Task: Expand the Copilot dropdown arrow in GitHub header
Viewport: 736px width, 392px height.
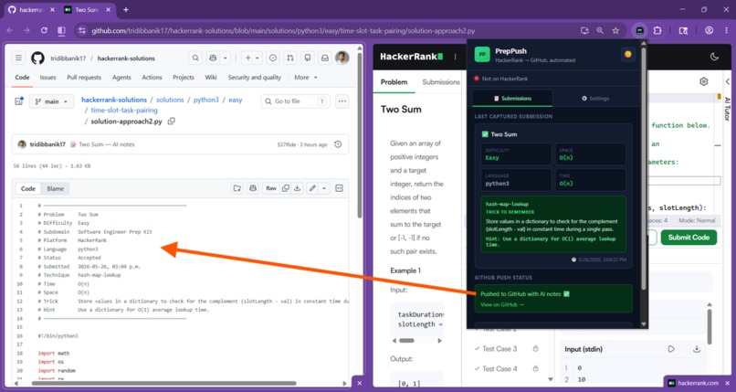Action: (226, 58)
